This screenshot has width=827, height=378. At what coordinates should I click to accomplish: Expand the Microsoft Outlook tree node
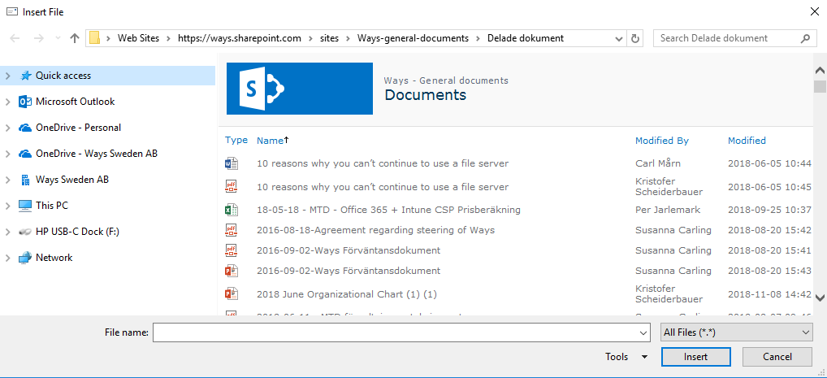pos(7,102)
